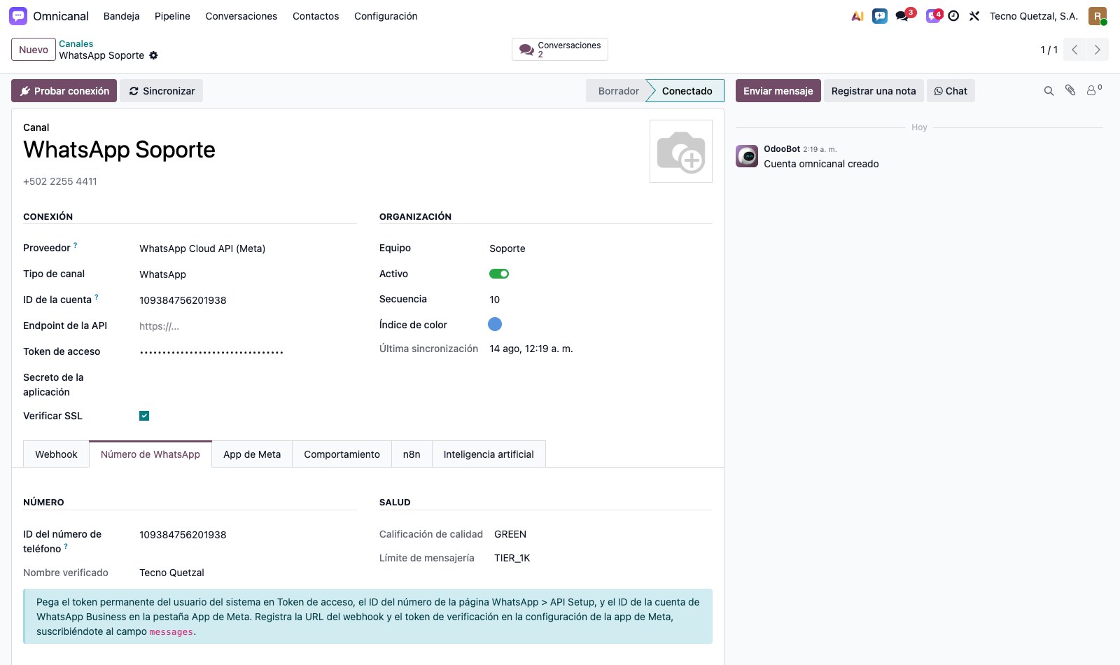Open the Conversaciones 2 stat button
The height and width of the screenshot is (665, 1120).
[560, 50]
